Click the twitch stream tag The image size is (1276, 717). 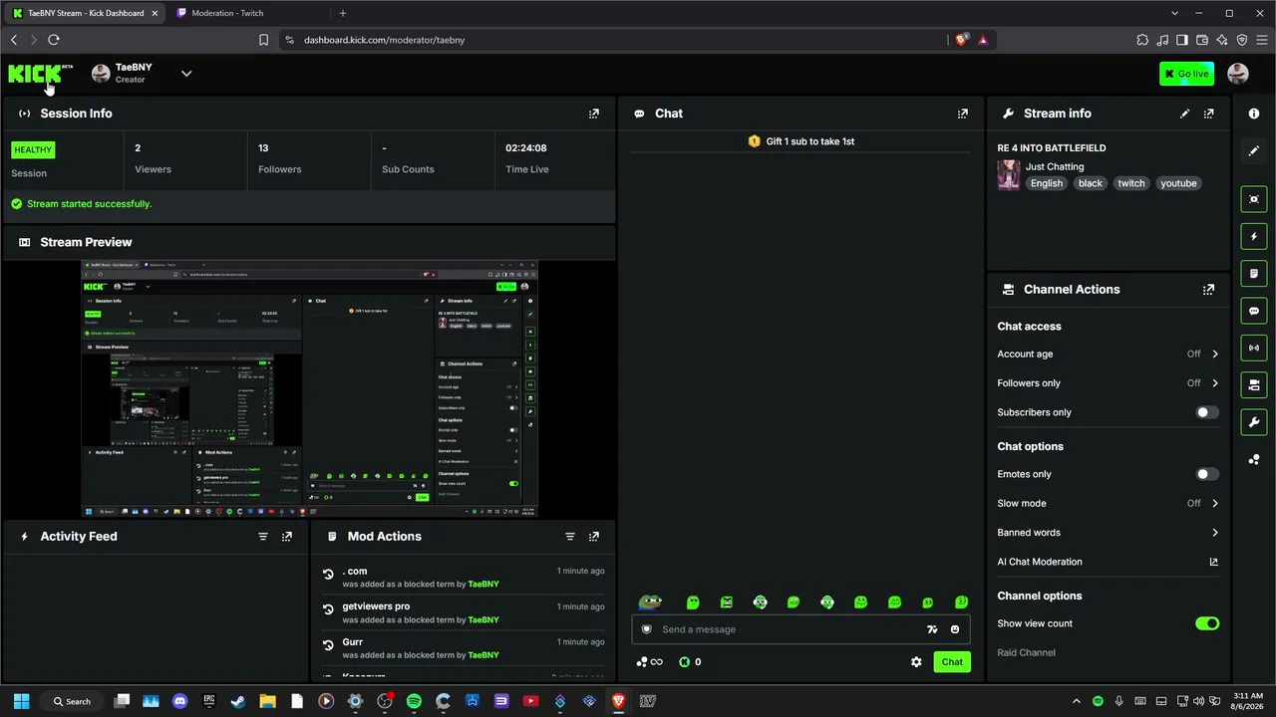(x=1130, y=183)
